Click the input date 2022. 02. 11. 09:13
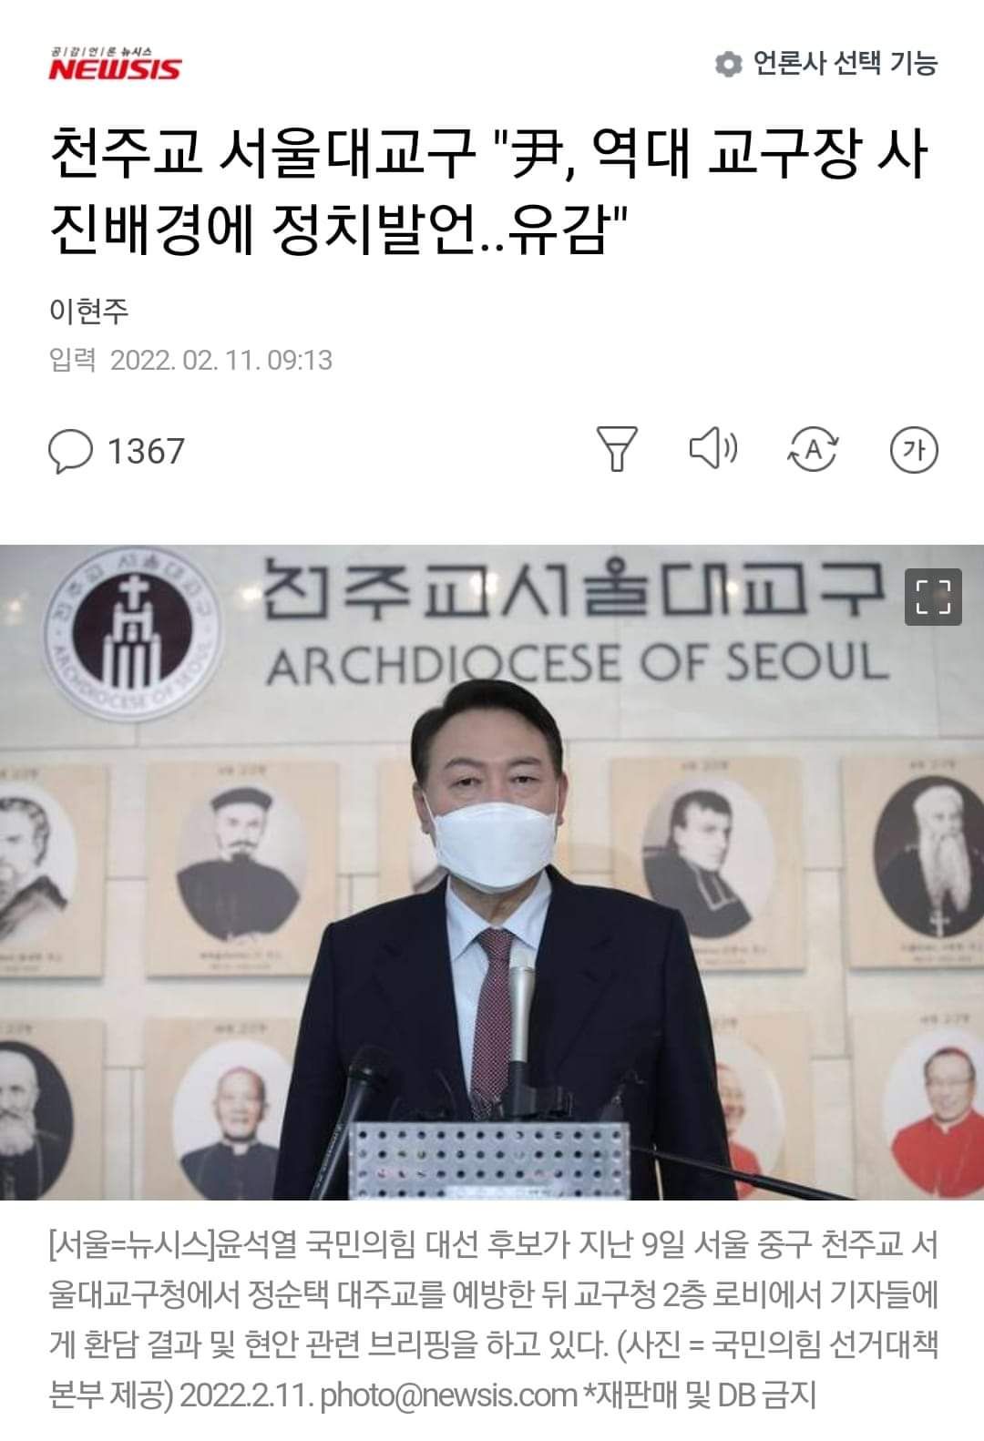This screenshot has height=1441, width=984. point(221,360)
